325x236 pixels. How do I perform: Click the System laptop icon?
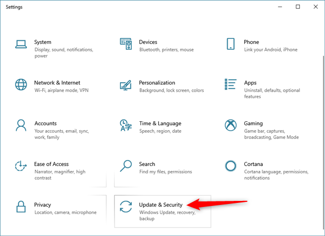point(21,44)
